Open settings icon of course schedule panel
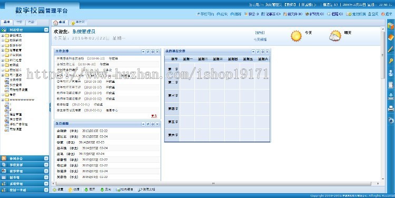The width and height of the screenshot is (395, 198). pos(263,52)
